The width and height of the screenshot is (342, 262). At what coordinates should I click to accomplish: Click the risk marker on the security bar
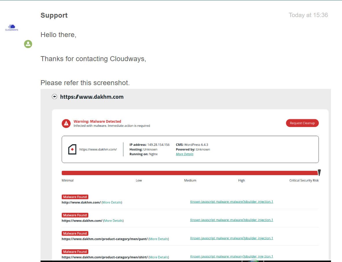click(319, 173)
